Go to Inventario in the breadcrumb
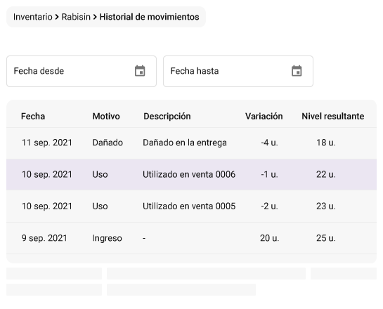The width and height of the screenshot is (383, 309). [33, 17]
